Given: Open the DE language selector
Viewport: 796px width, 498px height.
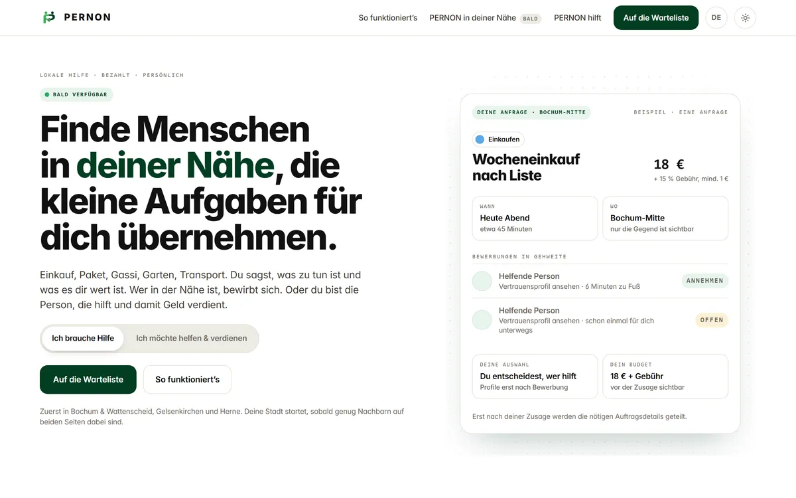Looking at the screenshot, I should click(x=716, y=18).
